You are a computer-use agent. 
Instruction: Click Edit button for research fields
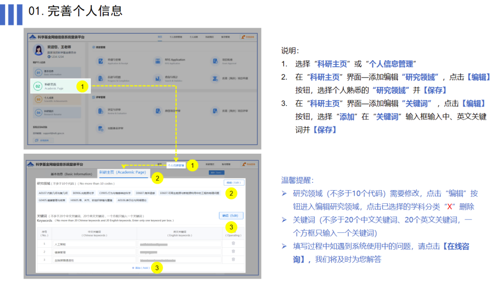pos(234,183)
